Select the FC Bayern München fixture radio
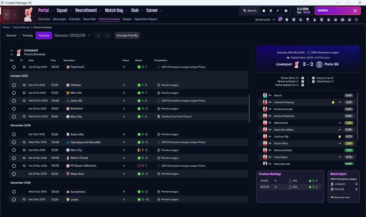This screenshot has height=217, width=366. (14, 166)
